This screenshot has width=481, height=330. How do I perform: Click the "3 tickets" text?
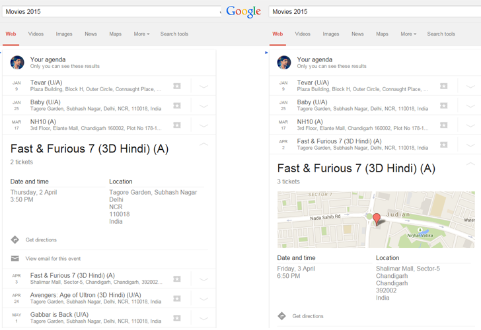click(x=288, y=181)
